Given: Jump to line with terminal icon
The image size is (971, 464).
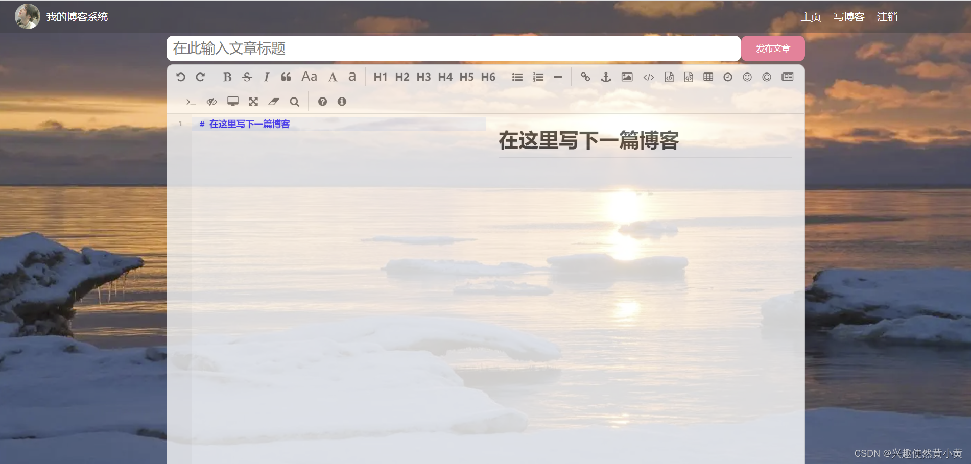Looking at the screenshot, I should pos(191,102).
